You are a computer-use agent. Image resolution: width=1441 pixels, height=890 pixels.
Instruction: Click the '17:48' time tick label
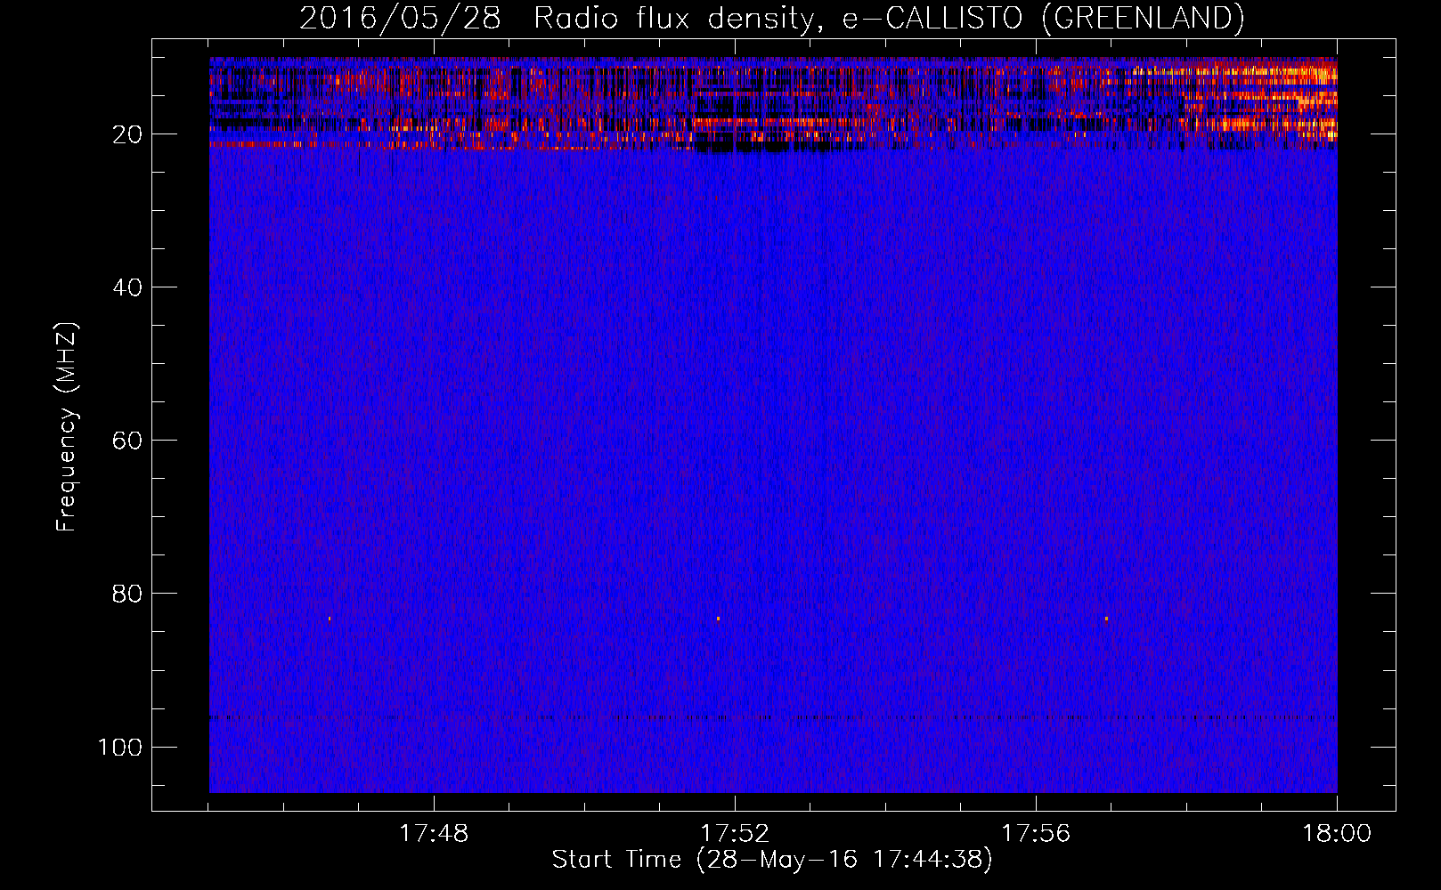coord(433,833)
